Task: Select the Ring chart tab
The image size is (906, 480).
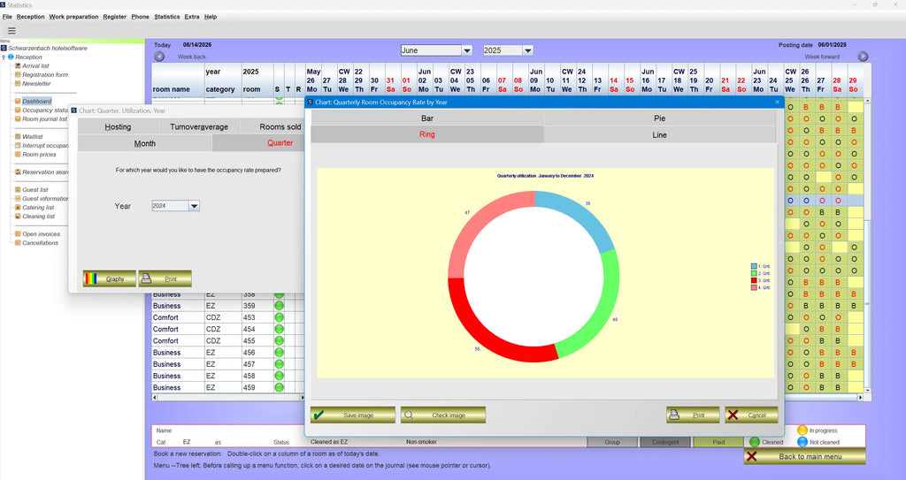Action: tap(427, 134)
